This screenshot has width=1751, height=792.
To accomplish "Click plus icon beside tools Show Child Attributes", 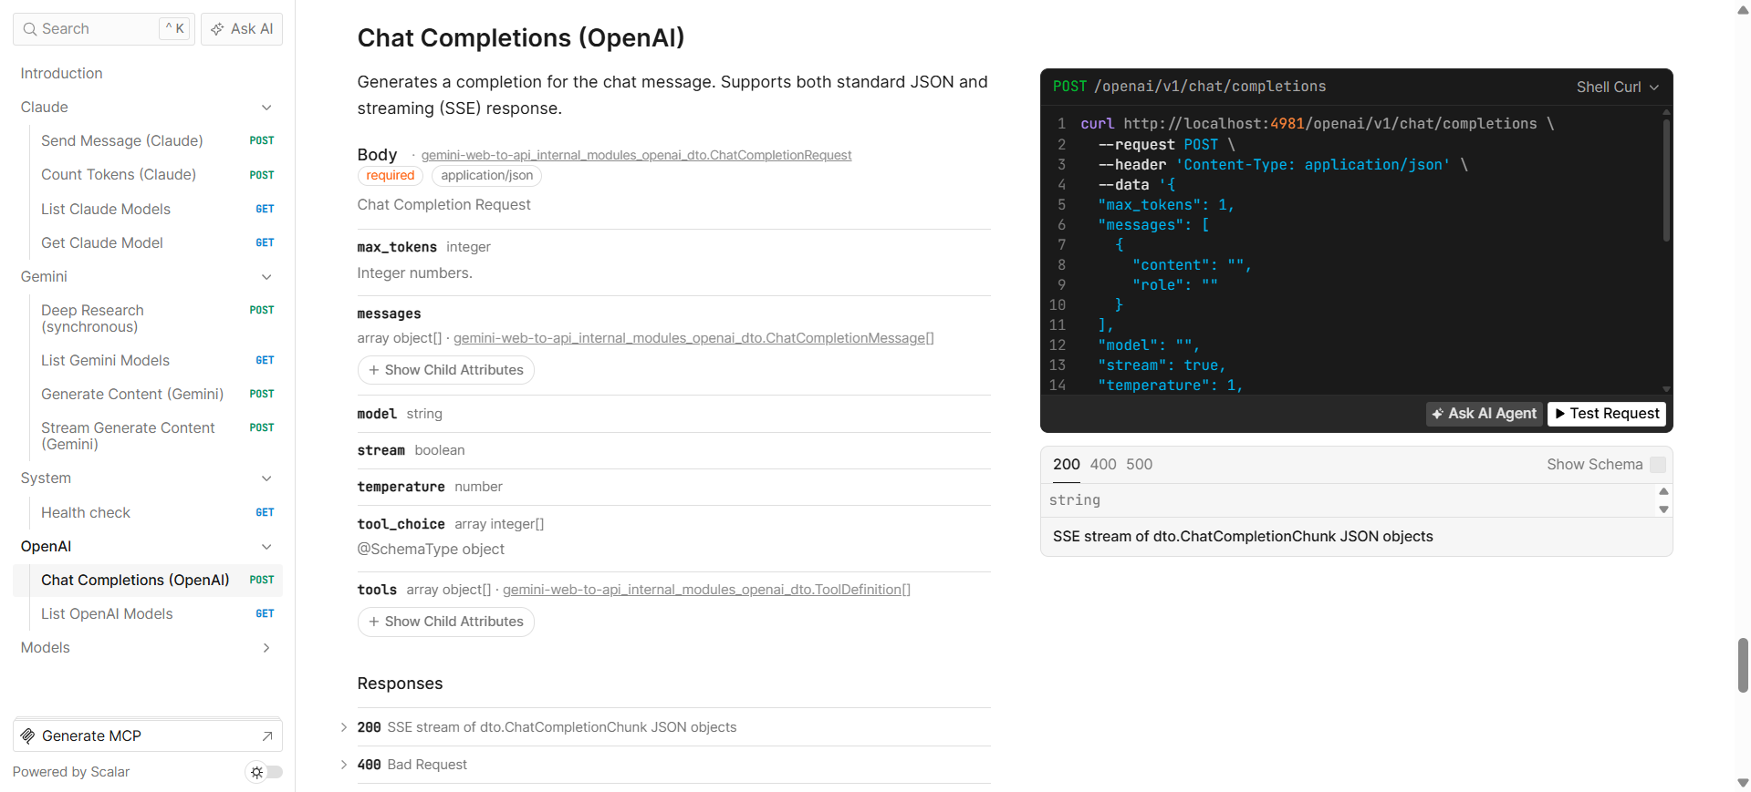I will click(x=373, y=622).
